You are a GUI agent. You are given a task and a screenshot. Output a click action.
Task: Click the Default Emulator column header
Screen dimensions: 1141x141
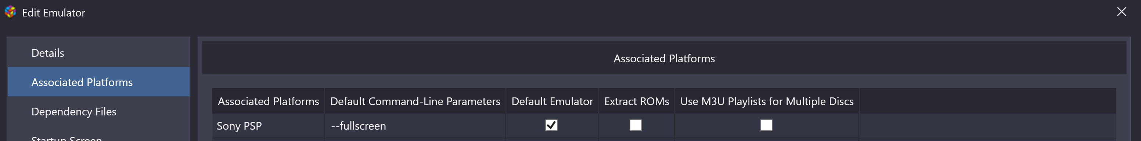click(552, 101)
